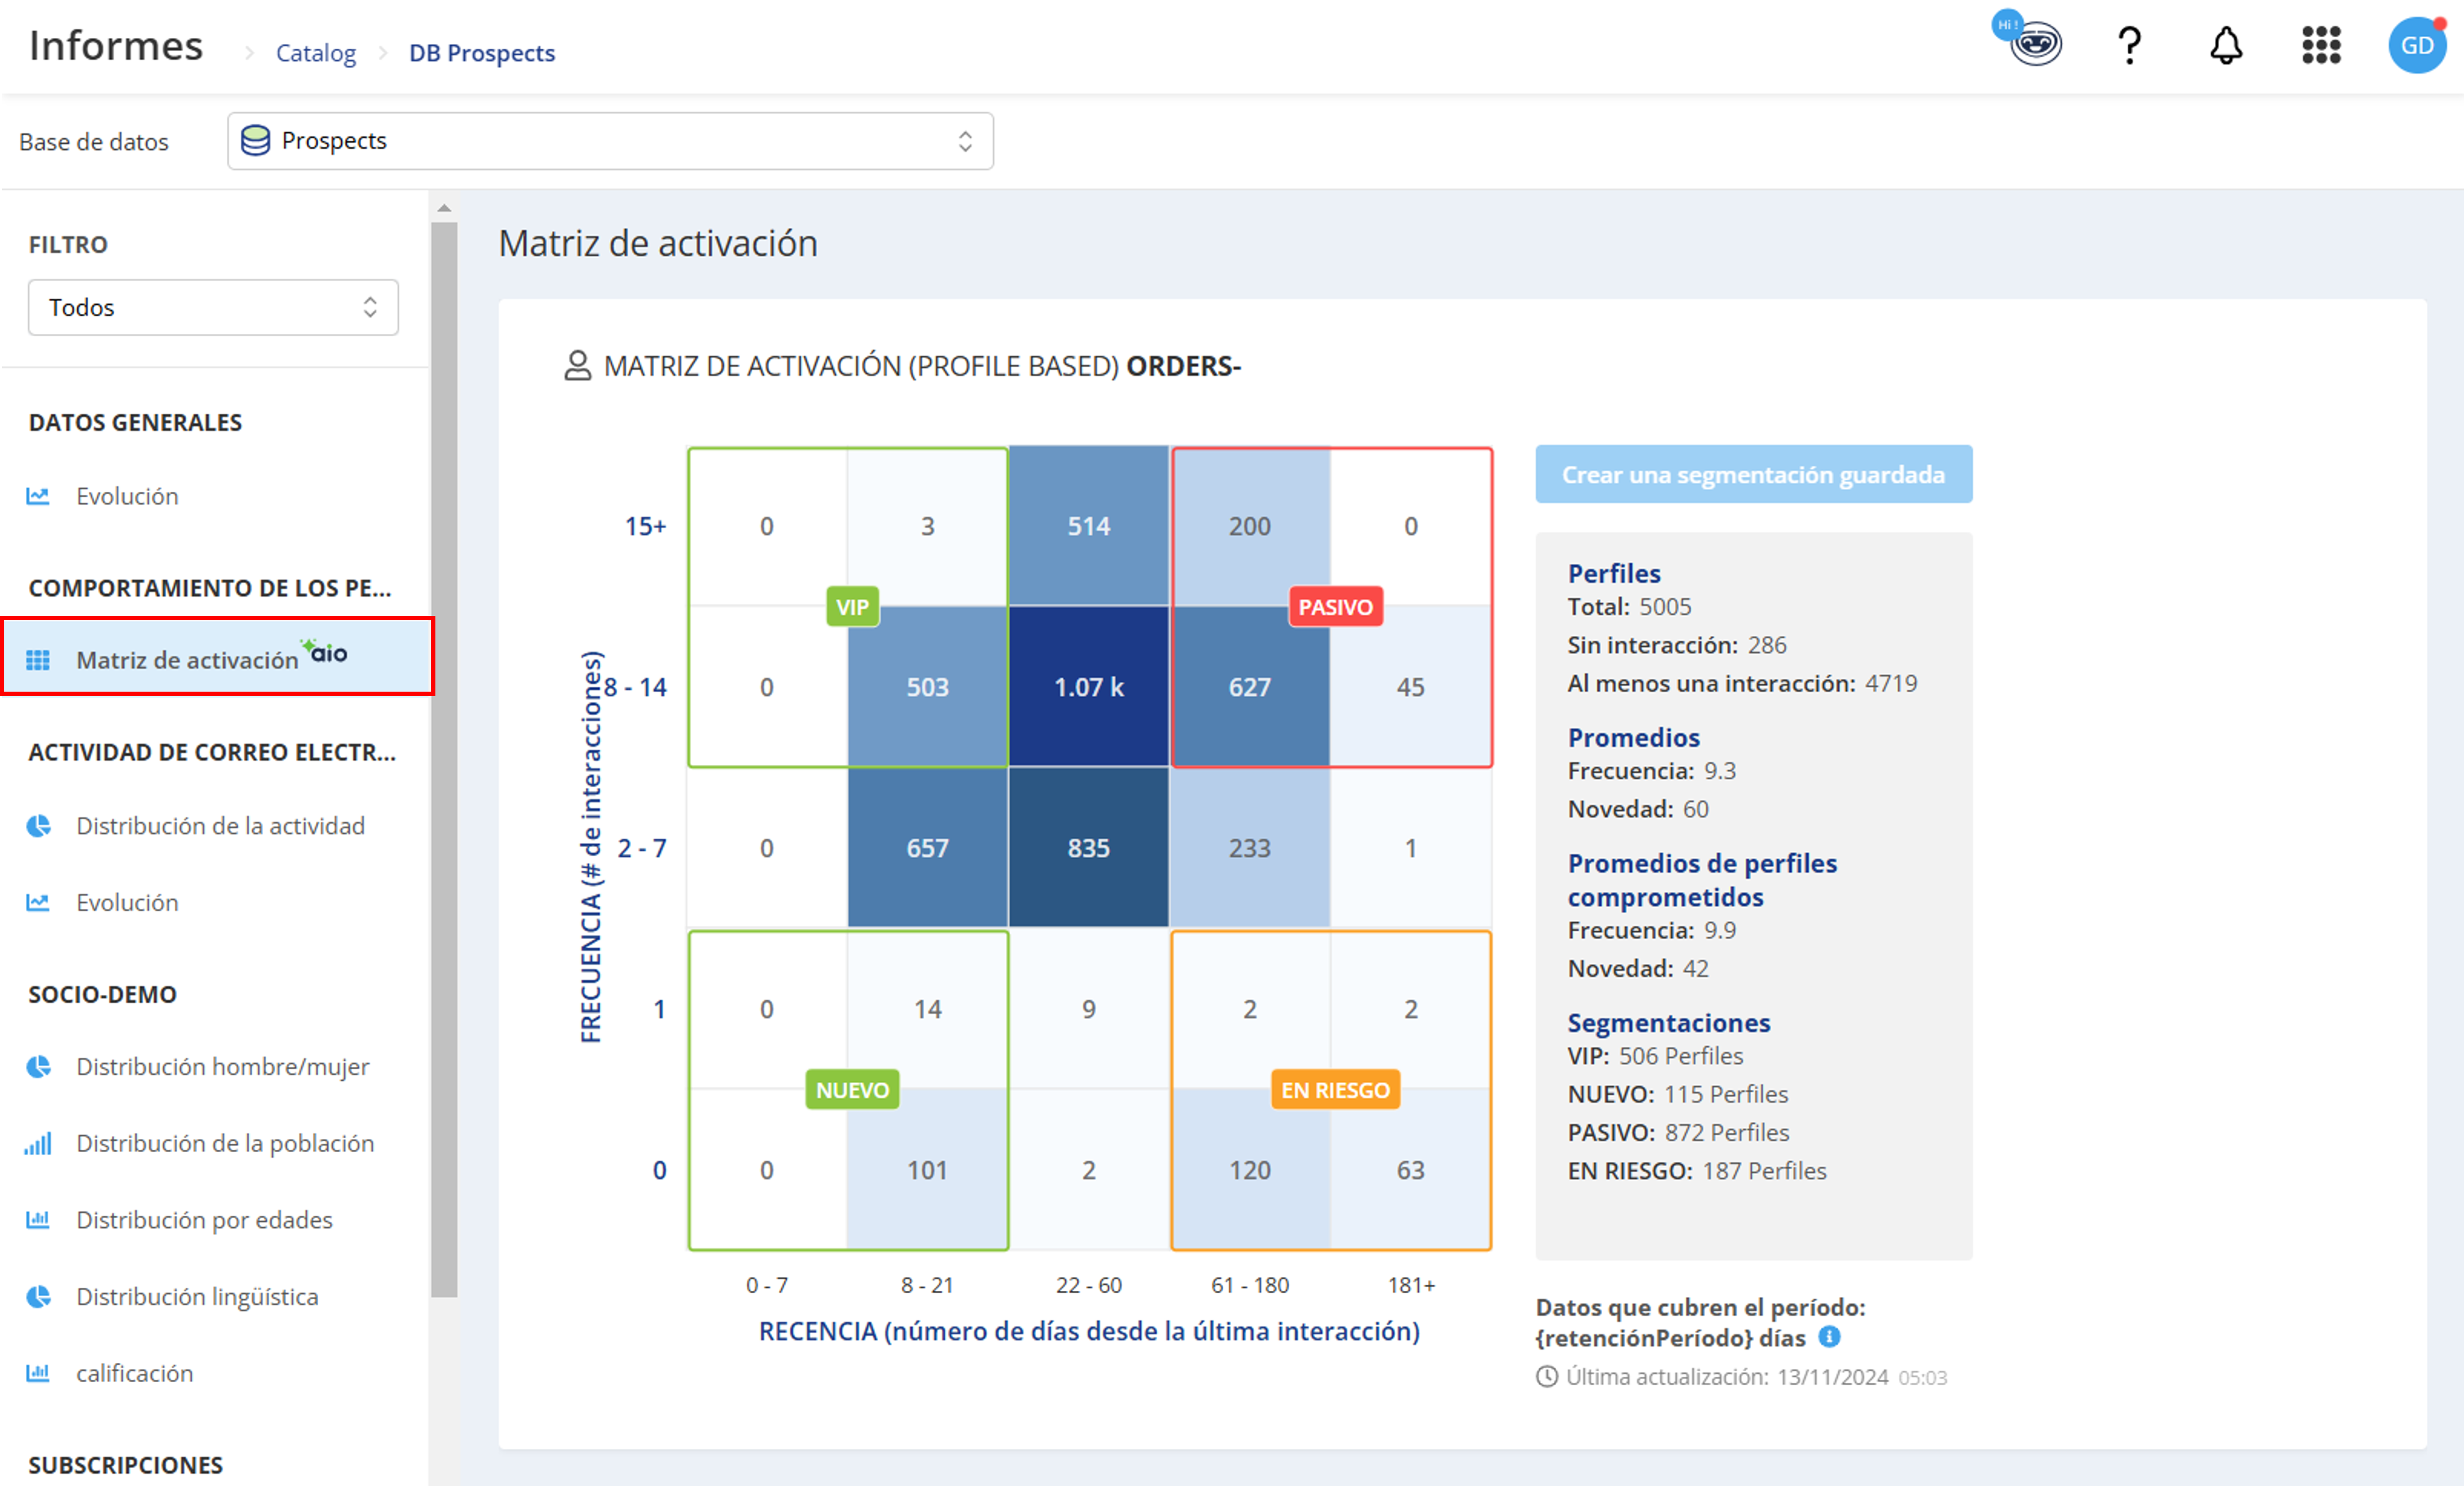
Task: Select the 627 matrix cell
Action: pyautogui.click(x=1249, y=687)
